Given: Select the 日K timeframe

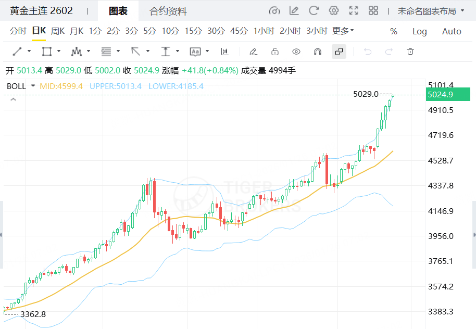Looking at the screenshot, I should [39, 31].
